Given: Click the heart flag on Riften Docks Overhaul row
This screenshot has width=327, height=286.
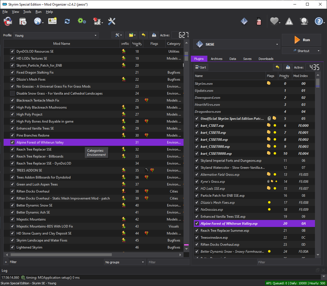Looking at the screenshot, I should pos(147,191).
